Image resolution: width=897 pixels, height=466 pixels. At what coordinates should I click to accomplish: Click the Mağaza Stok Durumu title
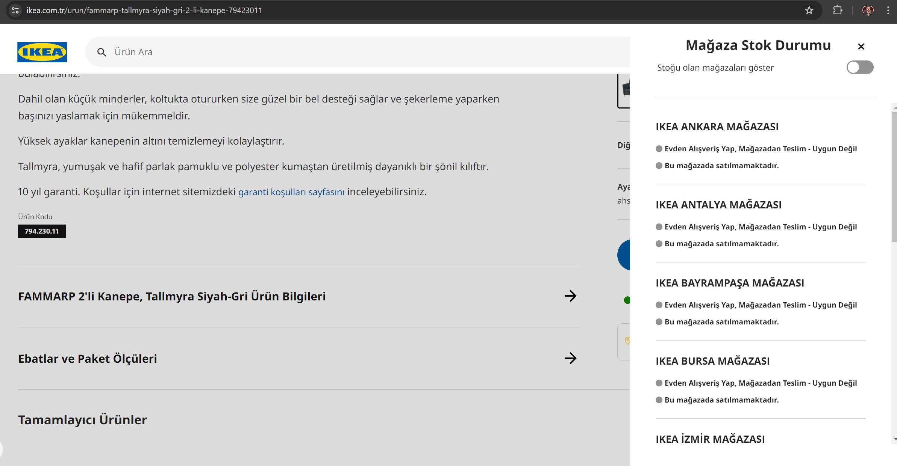tap(758, 45)
